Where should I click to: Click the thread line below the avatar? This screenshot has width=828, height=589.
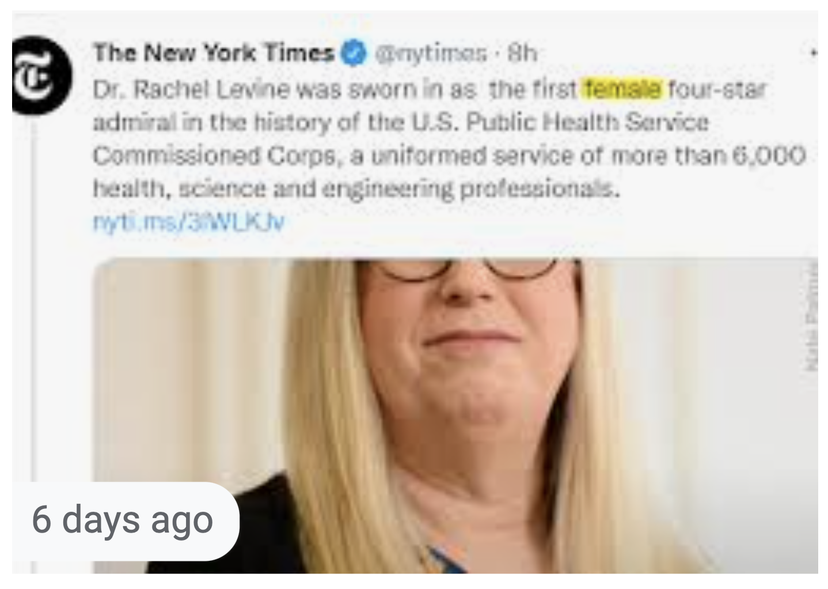(33, 346)
